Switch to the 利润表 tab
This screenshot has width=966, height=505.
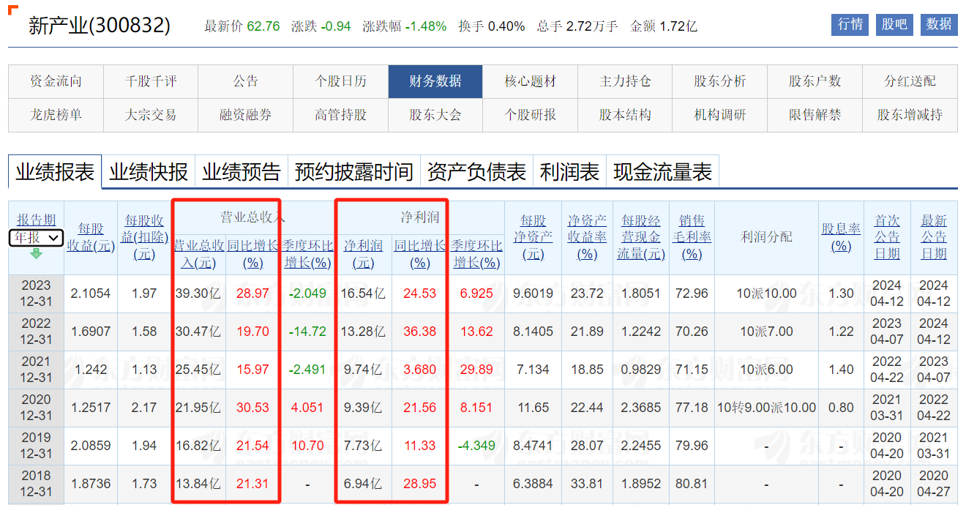[569, 172]
